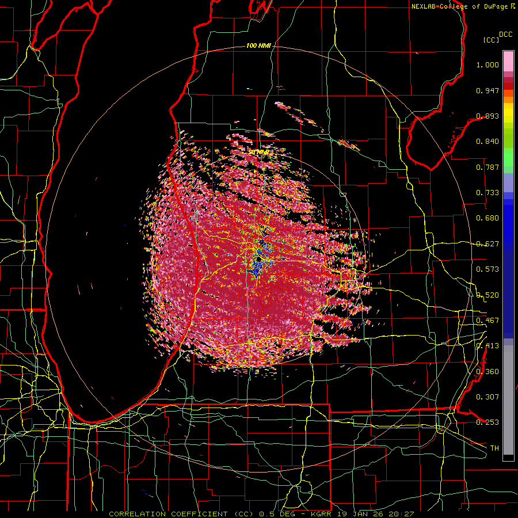Viewport: 518px width, 518px height.
Task: Click the 0.787 scale value
Action: [487, 167]
